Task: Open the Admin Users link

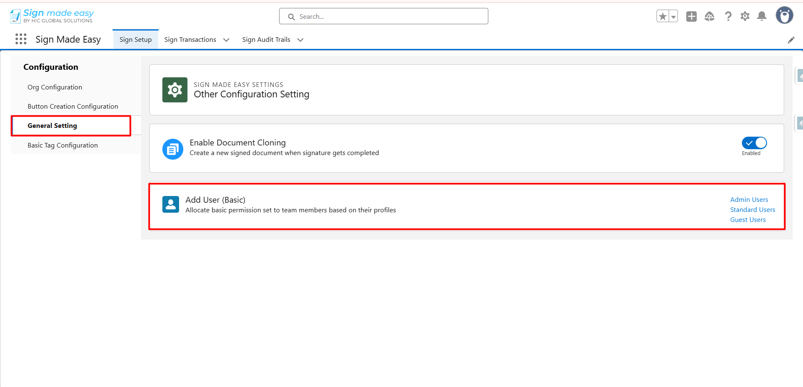Action: (x=749, y=200)
